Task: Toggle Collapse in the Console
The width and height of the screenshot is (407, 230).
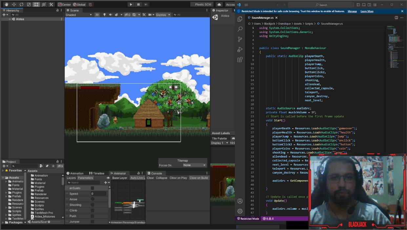Action: 161,178
